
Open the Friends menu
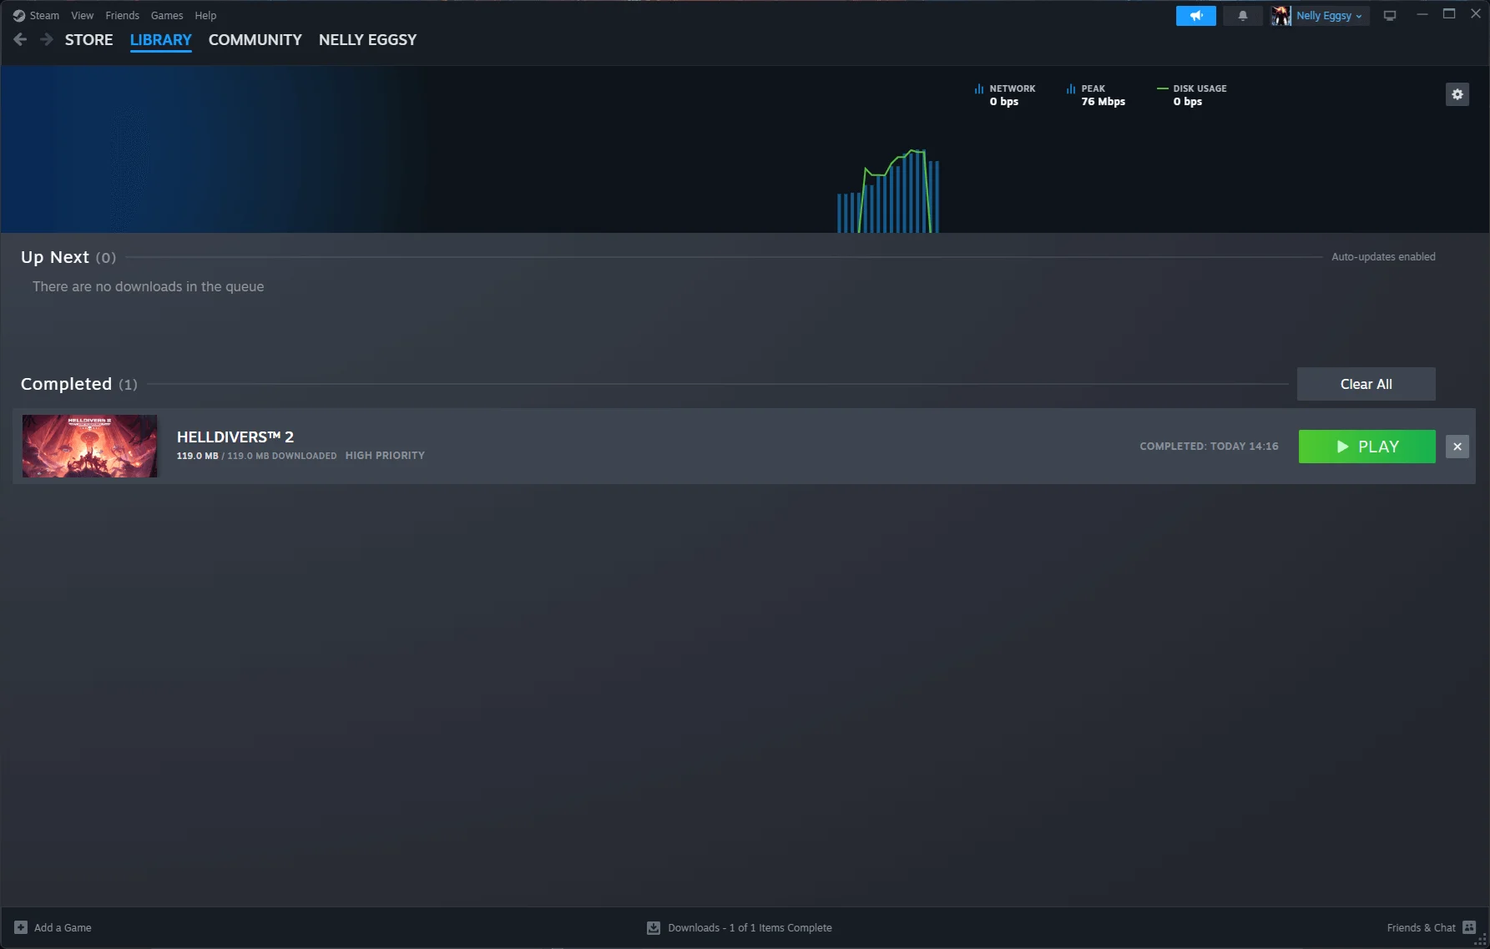[122, 15]
